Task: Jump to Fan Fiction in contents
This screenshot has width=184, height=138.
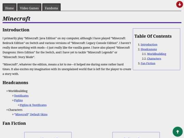Action: (148, 63)
